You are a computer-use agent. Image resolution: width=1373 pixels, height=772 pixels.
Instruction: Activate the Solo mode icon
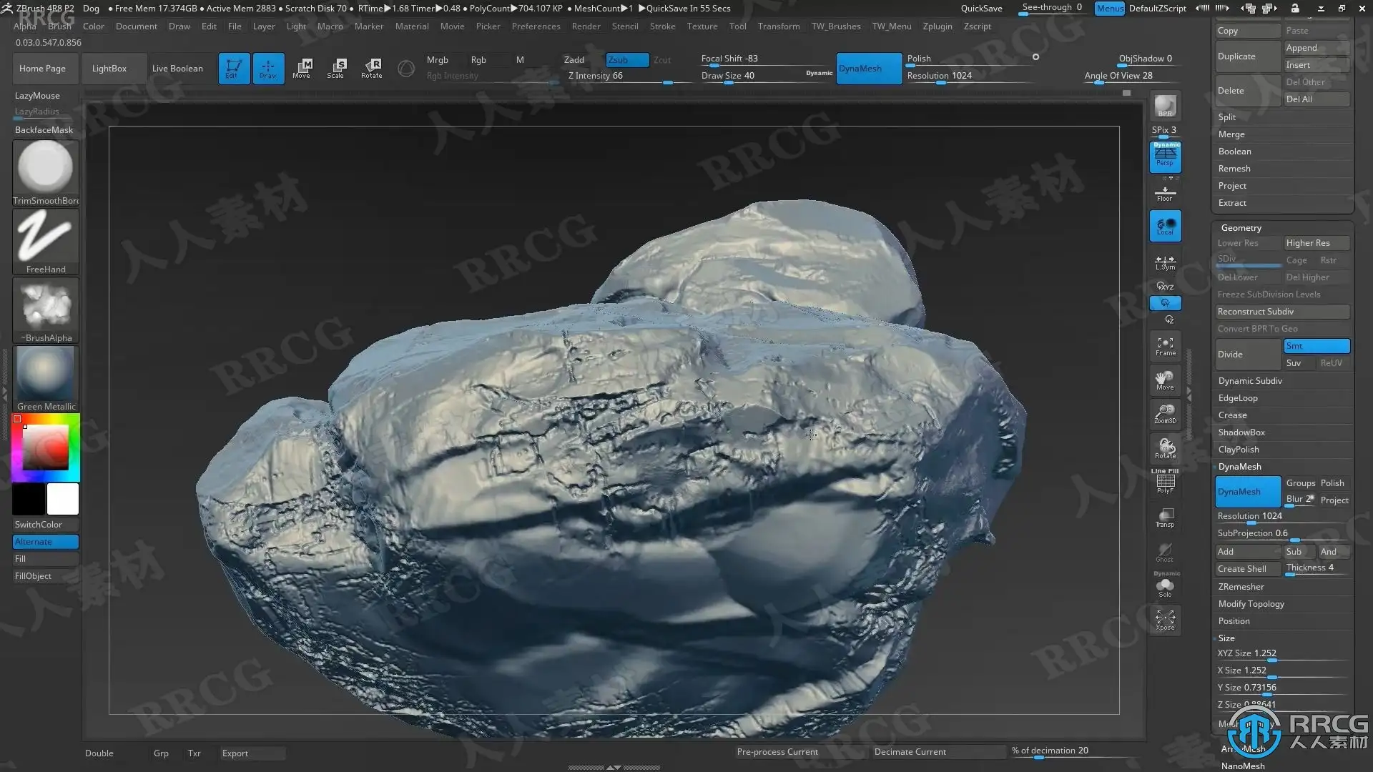tap(1165, 588)
